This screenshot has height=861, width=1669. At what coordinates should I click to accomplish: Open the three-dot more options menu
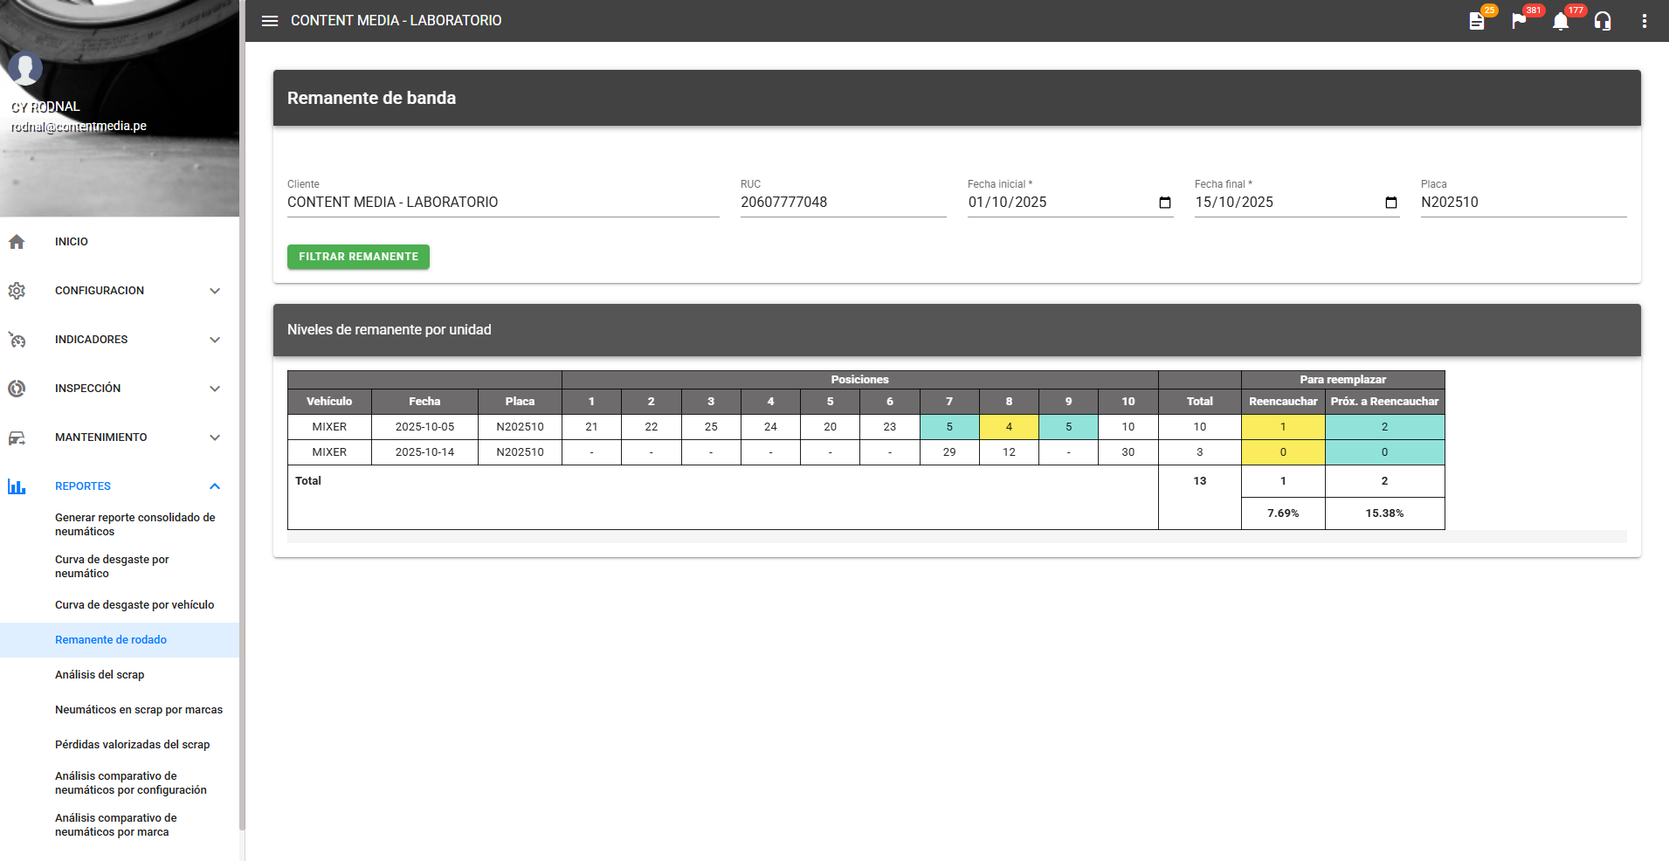pos(1645,21)
